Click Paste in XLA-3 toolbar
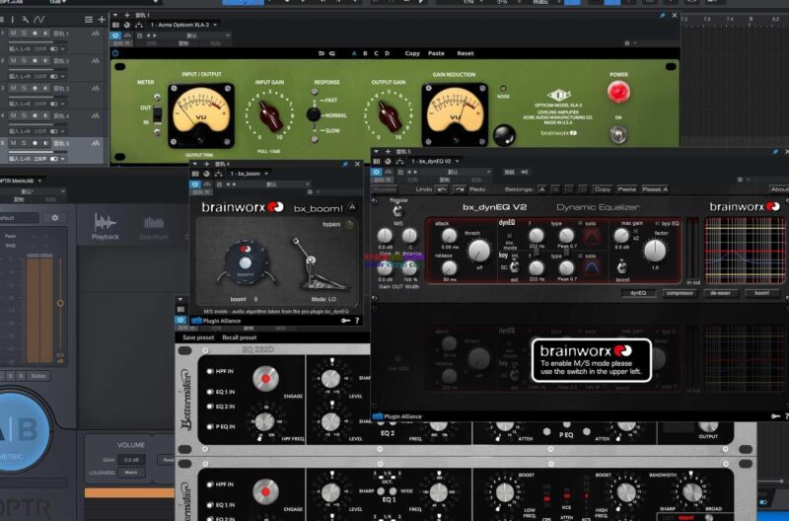Viewport: 789px width, 521px height. coord(436,53)
